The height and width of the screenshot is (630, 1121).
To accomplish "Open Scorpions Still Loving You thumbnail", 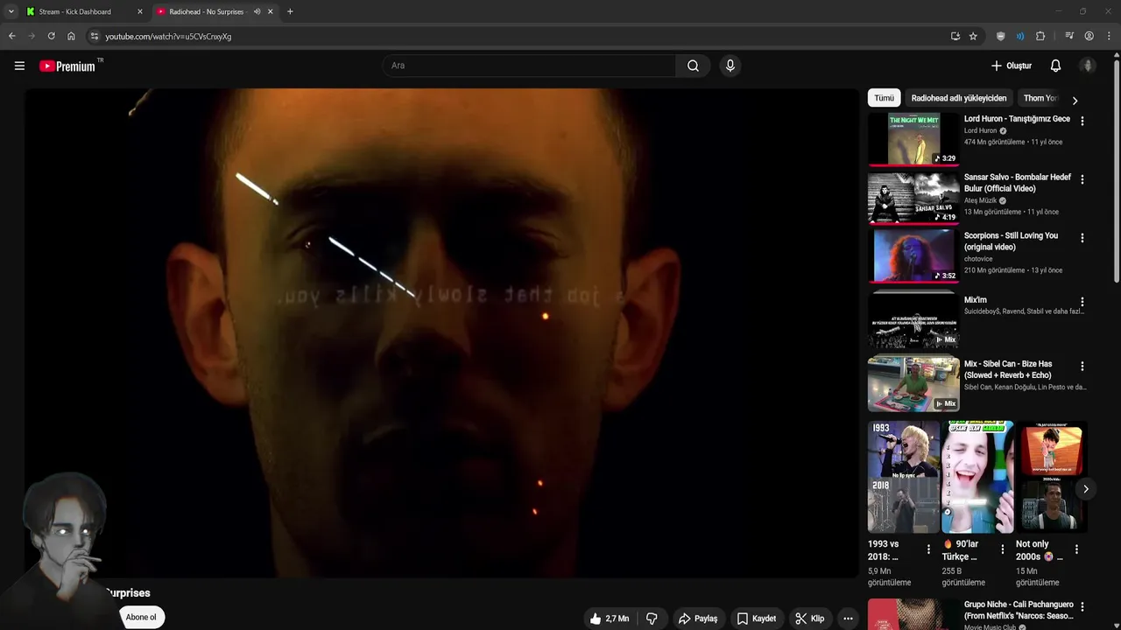I will [x=913, y=255].
